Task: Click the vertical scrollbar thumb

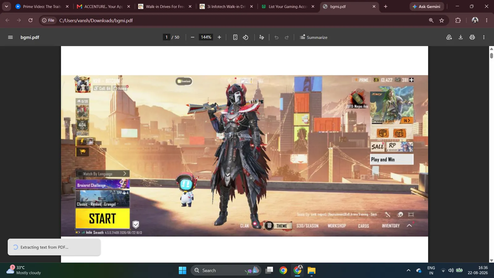Action: pos(492,56)
